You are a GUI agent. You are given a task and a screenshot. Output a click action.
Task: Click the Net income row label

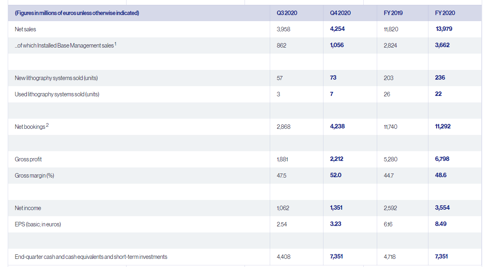(x=28, y=208)
